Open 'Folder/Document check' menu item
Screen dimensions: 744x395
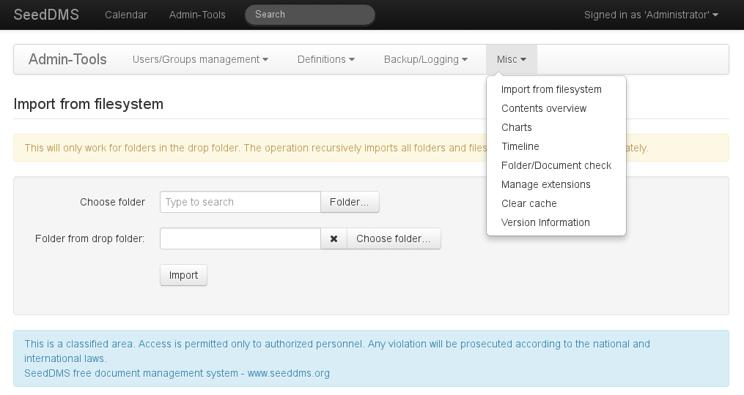556,165
